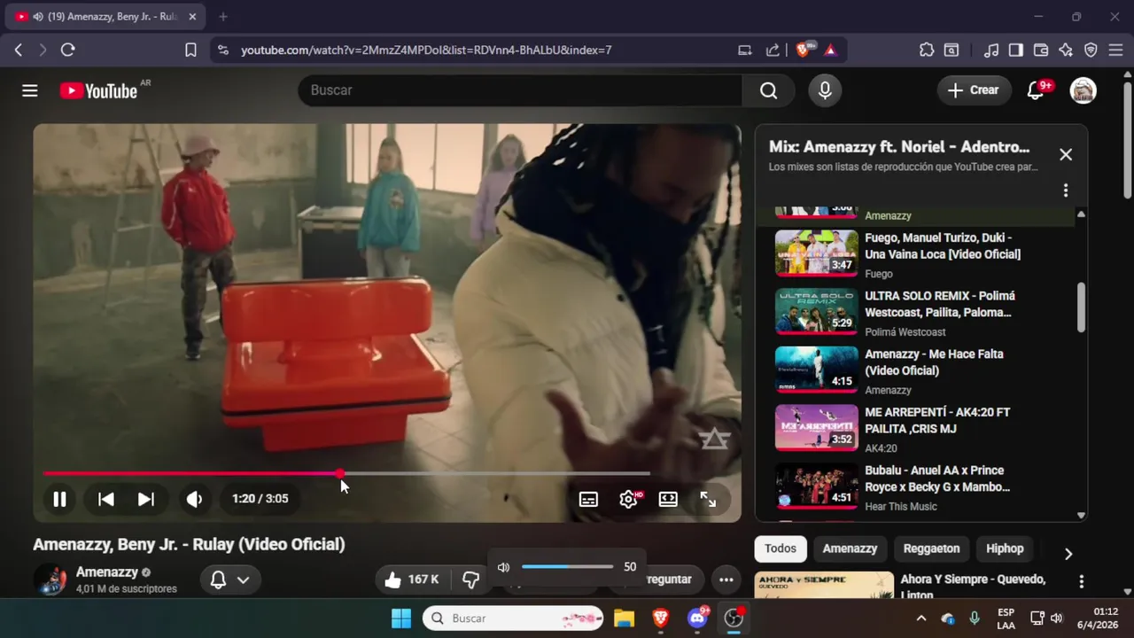The width and height of the screenshot is (1134, 638).
Task: Enter fullscreen mode
Action: [708, 499]
